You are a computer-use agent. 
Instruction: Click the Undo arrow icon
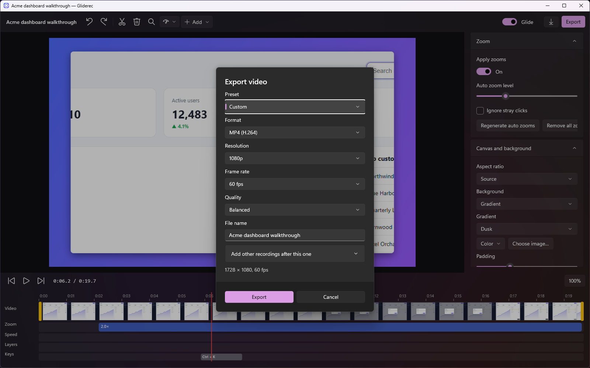point(89,22)
